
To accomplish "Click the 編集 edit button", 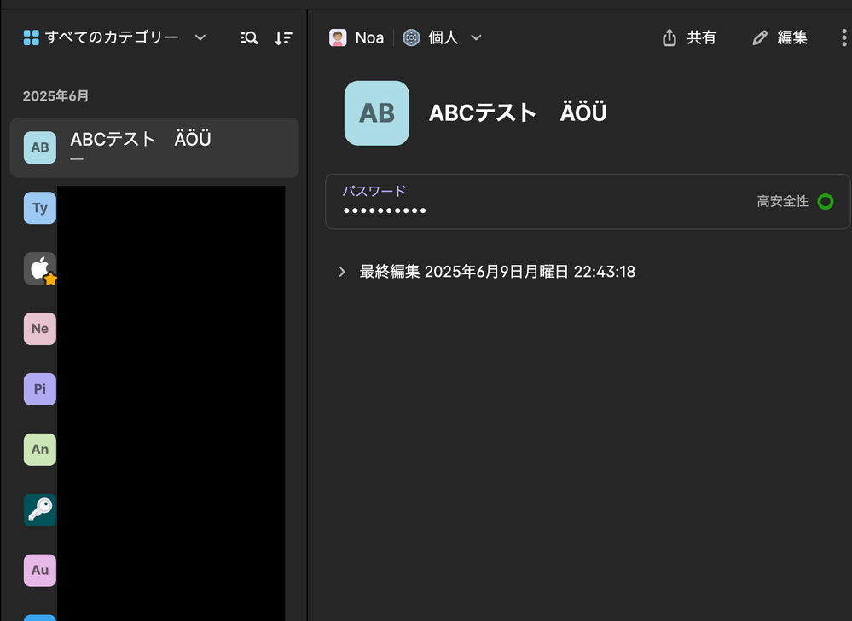I will [x=780, y=37].
